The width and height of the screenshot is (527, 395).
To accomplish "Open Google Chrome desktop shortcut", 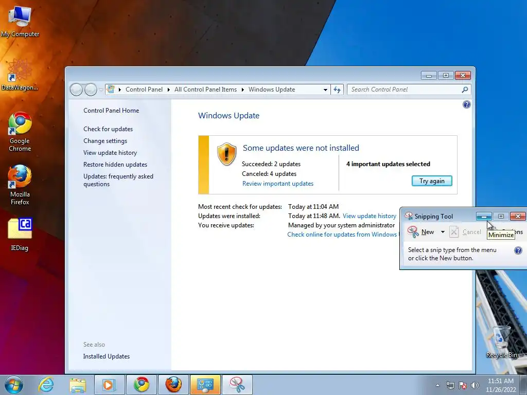I will click(x=20, y=132).
